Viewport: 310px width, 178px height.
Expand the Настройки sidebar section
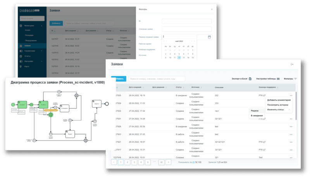point(41,61)
